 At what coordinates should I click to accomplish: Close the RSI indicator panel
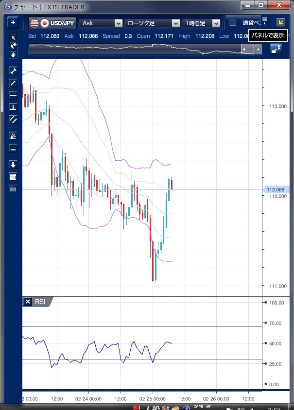[x=28, y=302]
